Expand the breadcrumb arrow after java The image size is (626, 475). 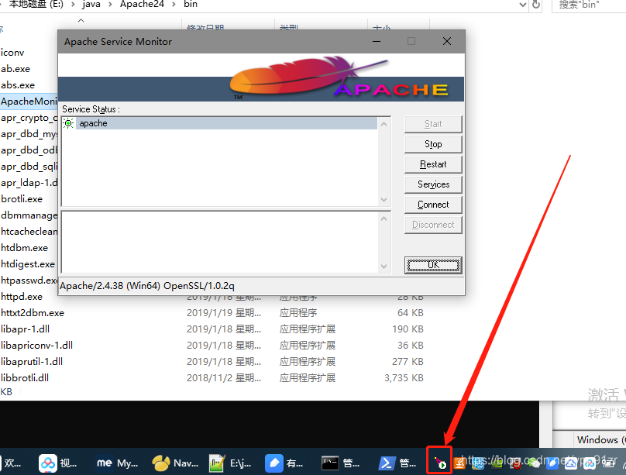pos(110,5)
